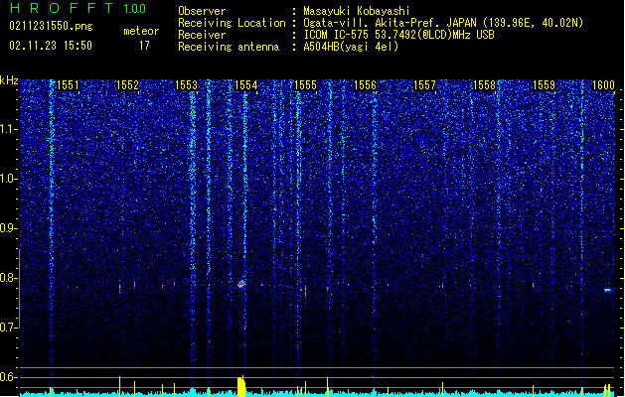This screenshot has width=625, height=397.
Task: Click the kHz axis unit label
Action: tap(9, 80)
